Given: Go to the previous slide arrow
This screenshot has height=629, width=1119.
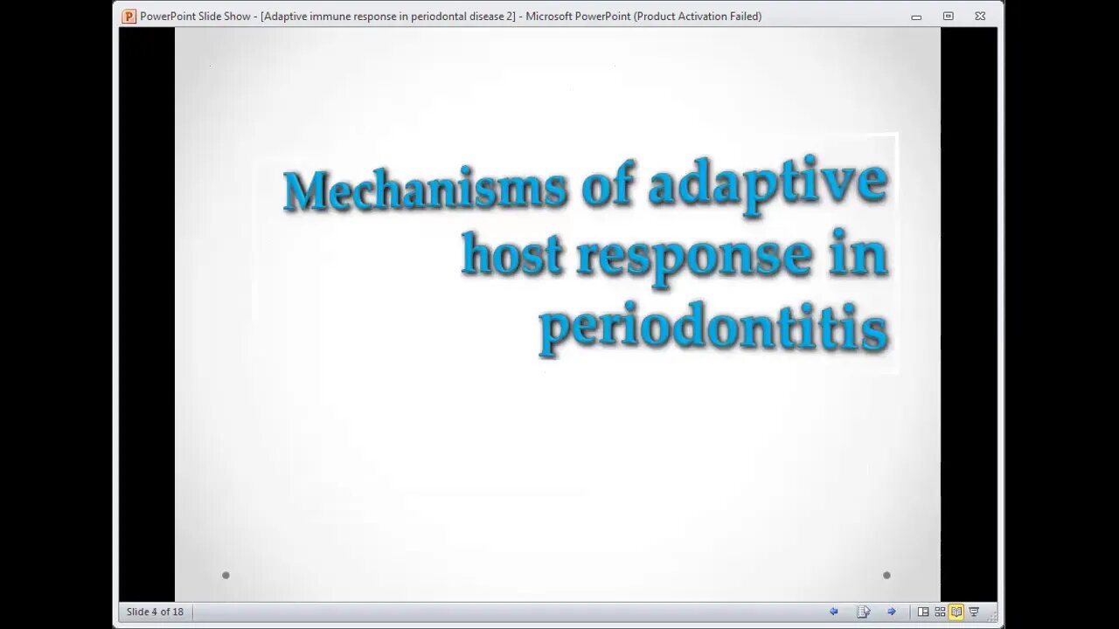Looking at the screenshot, I should (x=833, y=612).
